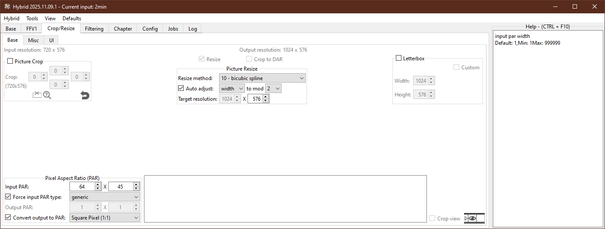This screenshot has height=229, width=605.
Task: Click the auto-crop scissors icon
Action: [37, 95]
